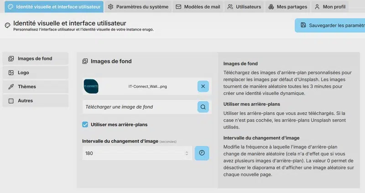Go to the Utilisateurs tab
The image size is (365, 193).
(245, 7)
